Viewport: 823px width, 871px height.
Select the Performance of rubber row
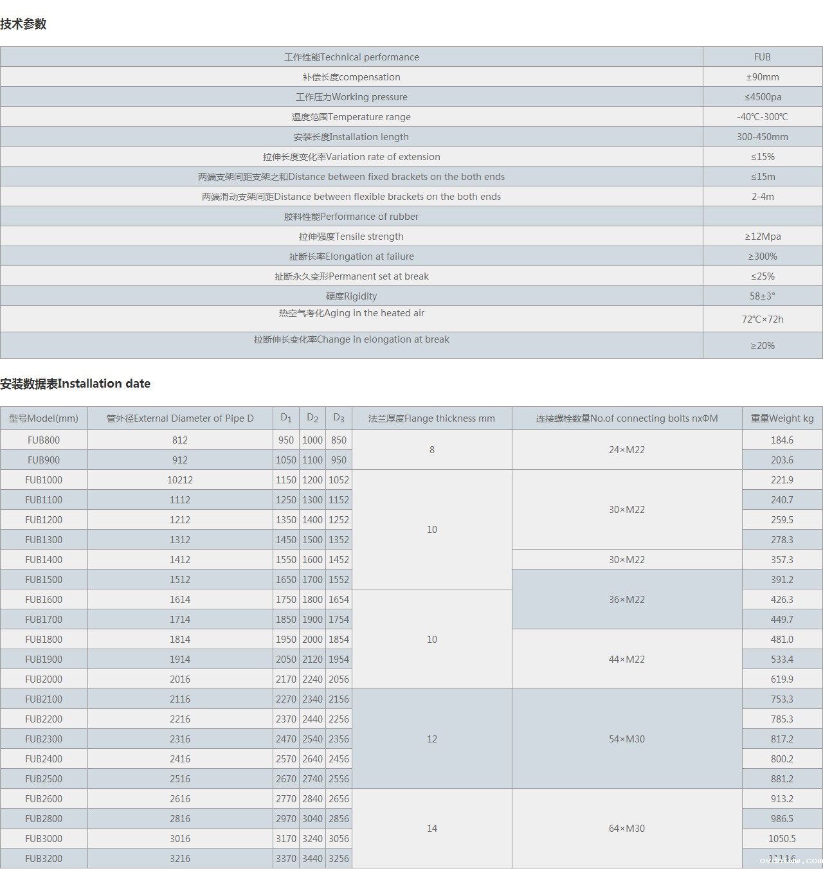pyautogui.click(x=351, y=217)
